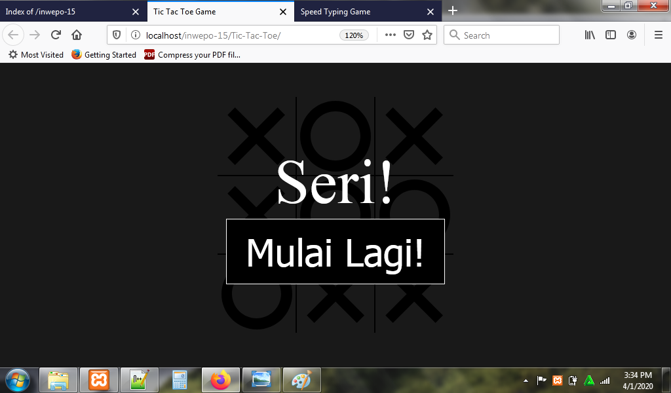Close the Tic Tac Toe Game tab

pos(283,12)
